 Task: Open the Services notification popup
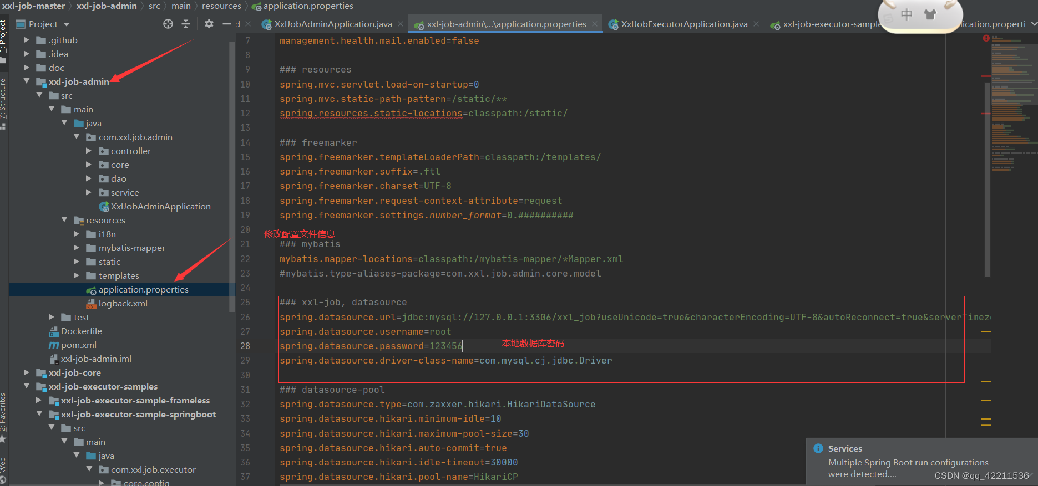coord(921,461)
